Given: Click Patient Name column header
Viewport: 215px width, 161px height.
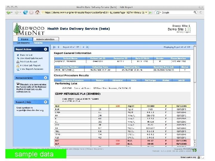Looking at the screenshot, I should (x=70, y=58).
